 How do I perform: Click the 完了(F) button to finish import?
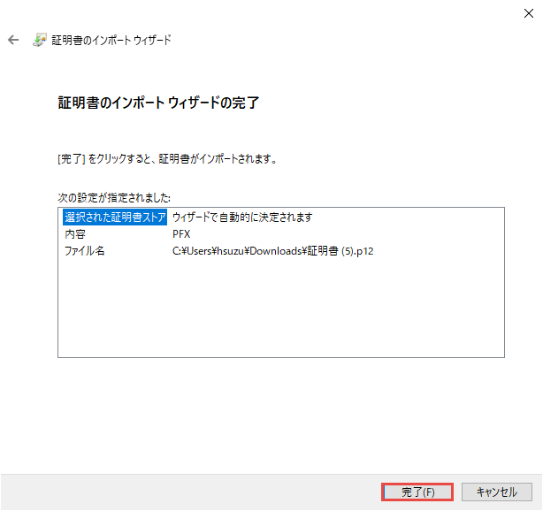417,492
